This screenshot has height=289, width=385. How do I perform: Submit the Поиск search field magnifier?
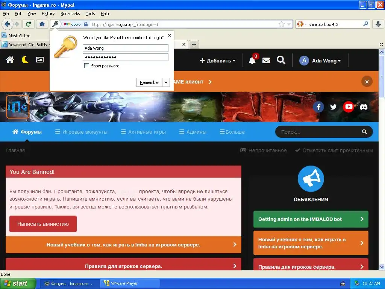pyautogui.click(x=364, y=132)
